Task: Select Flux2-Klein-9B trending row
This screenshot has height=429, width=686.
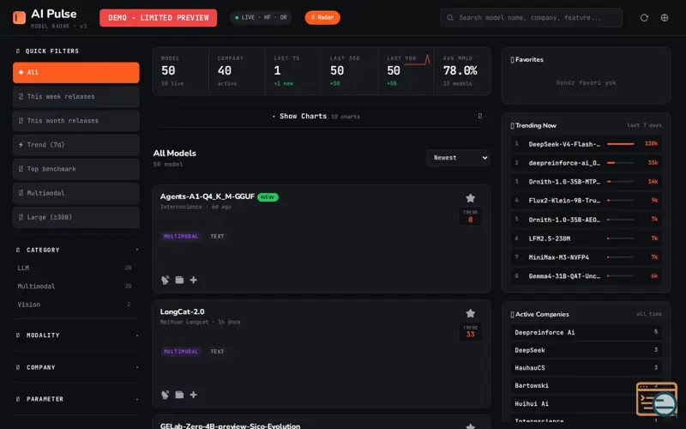Action: tap(587, 201)
